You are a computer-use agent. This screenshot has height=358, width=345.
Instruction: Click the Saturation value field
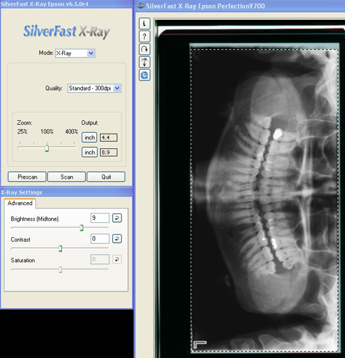pos(100,259)
